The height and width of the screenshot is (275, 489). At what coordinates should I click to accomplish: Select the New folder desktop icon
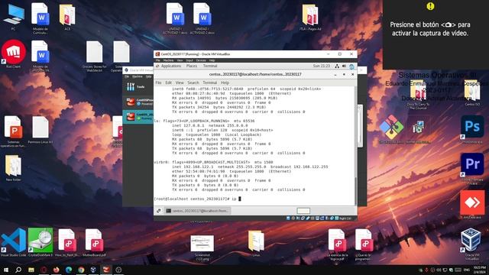tap(14, 168)
